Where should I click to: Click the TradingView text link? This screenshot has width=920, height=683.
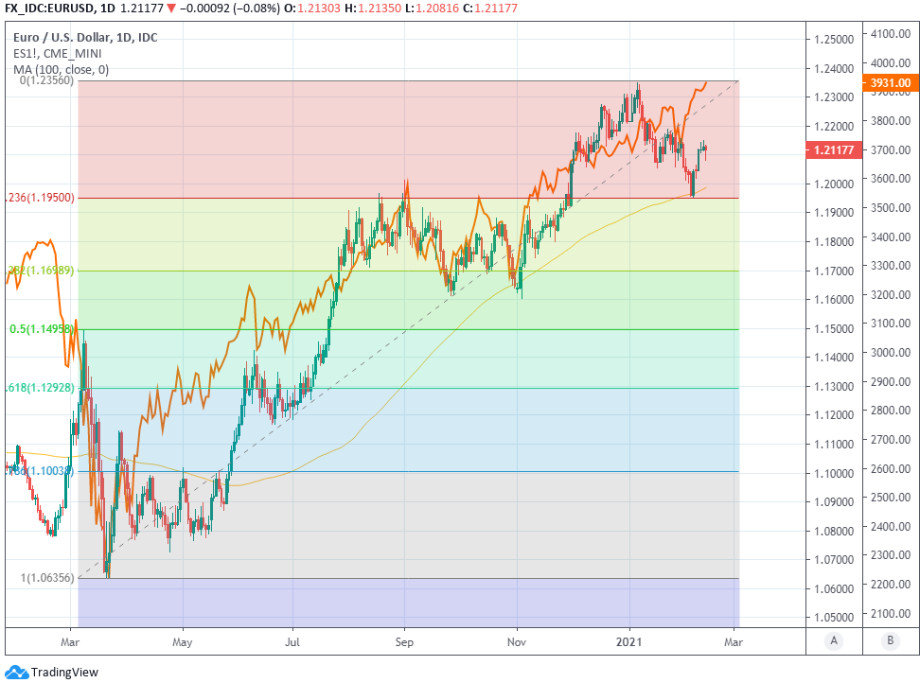[64, 673]
